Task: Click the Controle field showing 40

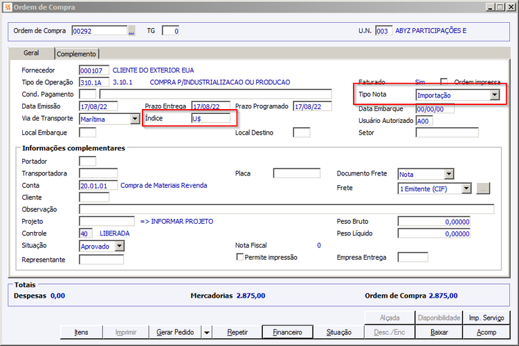Action: point(86,233)
